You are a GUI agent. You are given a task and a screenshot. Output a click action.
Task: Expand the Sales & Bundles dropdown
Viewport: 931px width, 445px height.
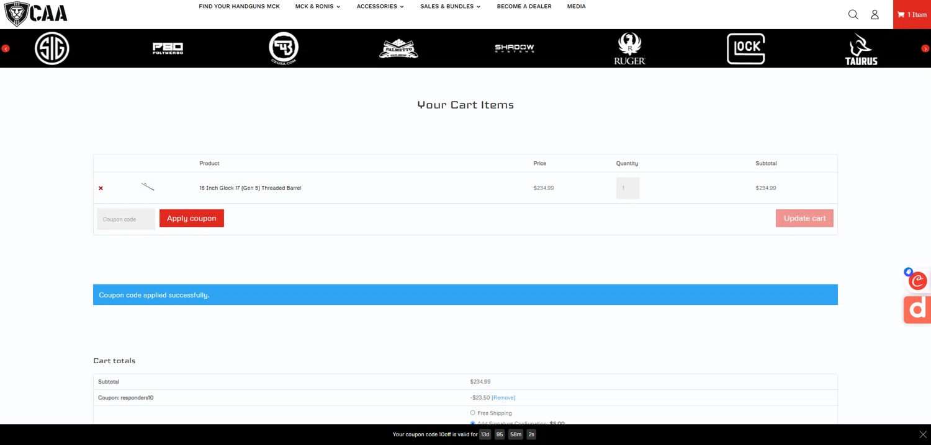pyautogui.click(x=450, y=6)
